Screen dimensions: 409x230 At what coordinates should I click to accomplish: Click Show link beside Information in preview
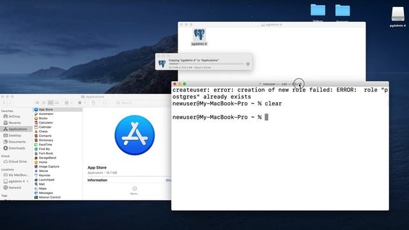[168, 180]
